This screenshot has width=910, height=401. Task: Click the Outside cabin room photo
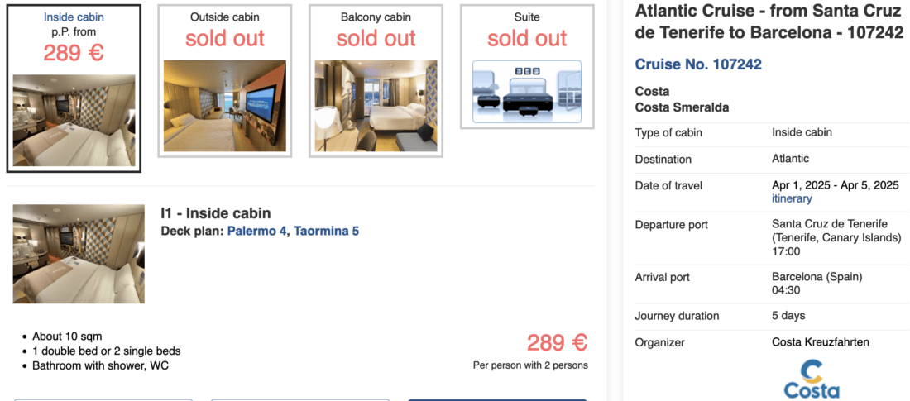coord(225,105)
